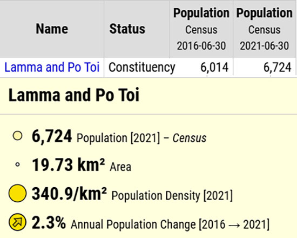The image size is (297, 238).
Task: Click the population circle icon beside 6,724
Action: pos(17,136)
